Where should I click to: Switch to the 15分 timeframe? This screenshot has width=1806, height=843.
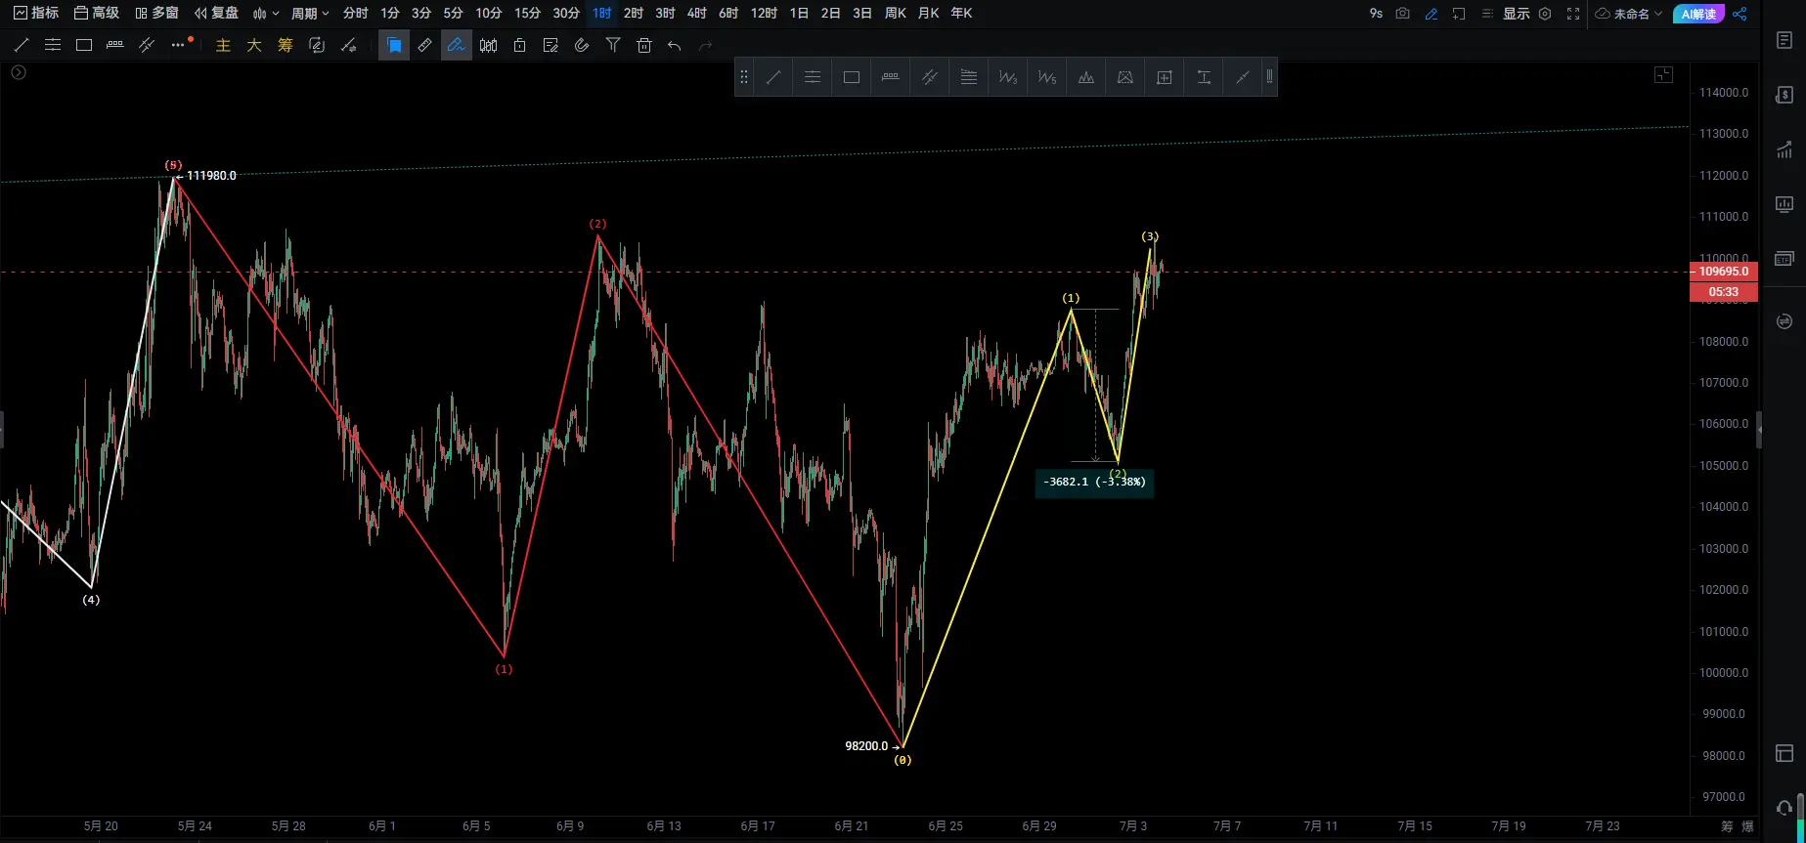point(527,13)
